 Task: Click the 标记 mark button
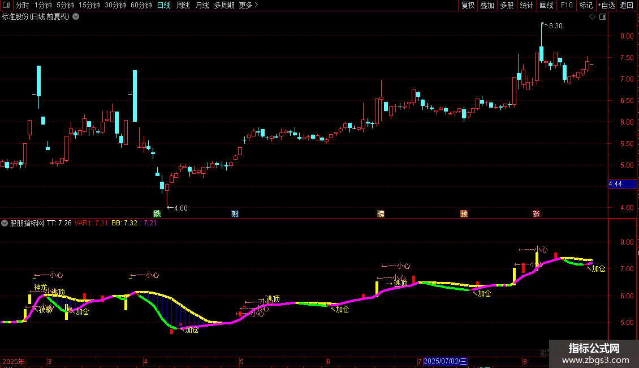586,5
